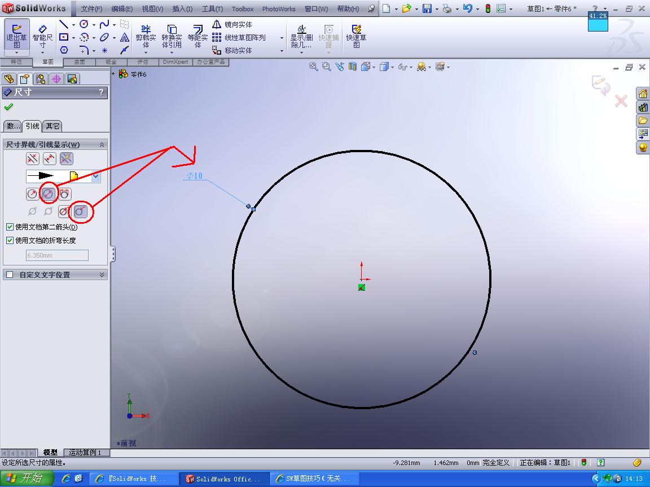Viewport: 650px width, 487px height.
Task: Click the green OK checkmark in 尺寸 panel
Action: coord(8,107)
